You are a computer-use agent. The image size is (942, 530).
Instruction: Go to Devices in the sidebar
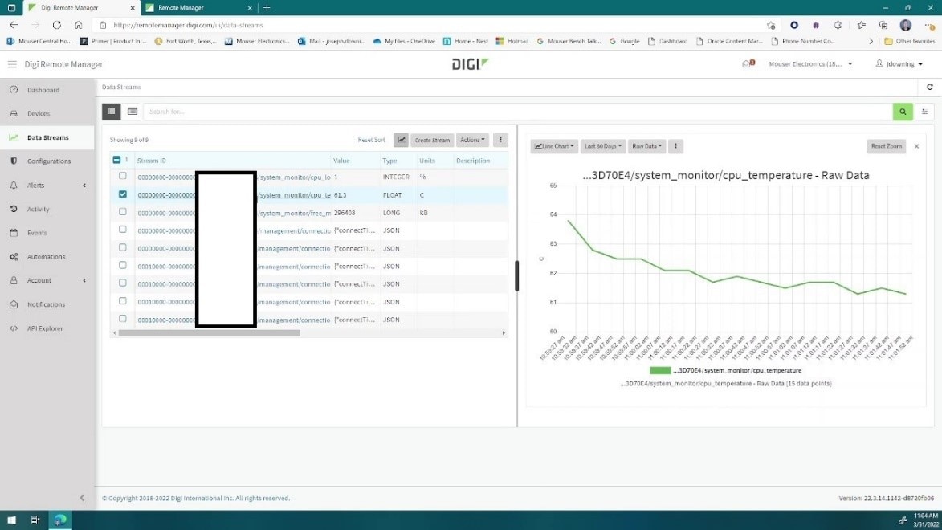point(39,114)
